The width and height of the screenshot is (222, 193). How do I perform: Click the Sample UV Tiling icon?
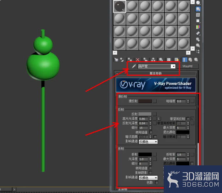[198, 21]
